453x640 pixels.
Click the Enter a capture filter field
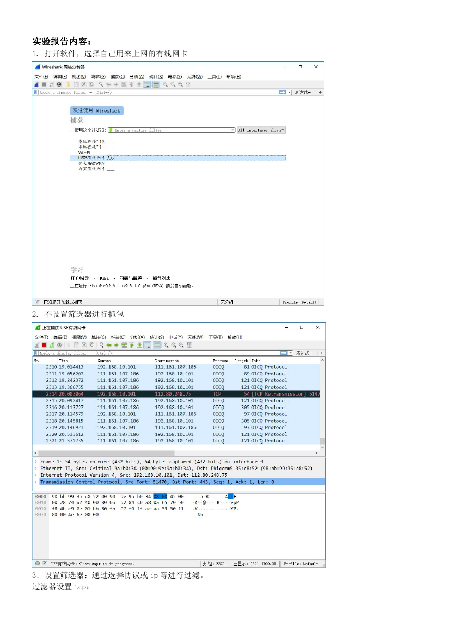click(172, 130)
